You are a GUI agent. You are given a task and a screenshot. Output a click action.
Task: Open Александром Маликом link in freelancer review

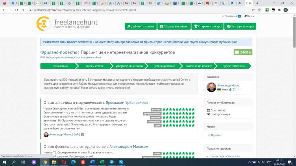coord(129,146)
